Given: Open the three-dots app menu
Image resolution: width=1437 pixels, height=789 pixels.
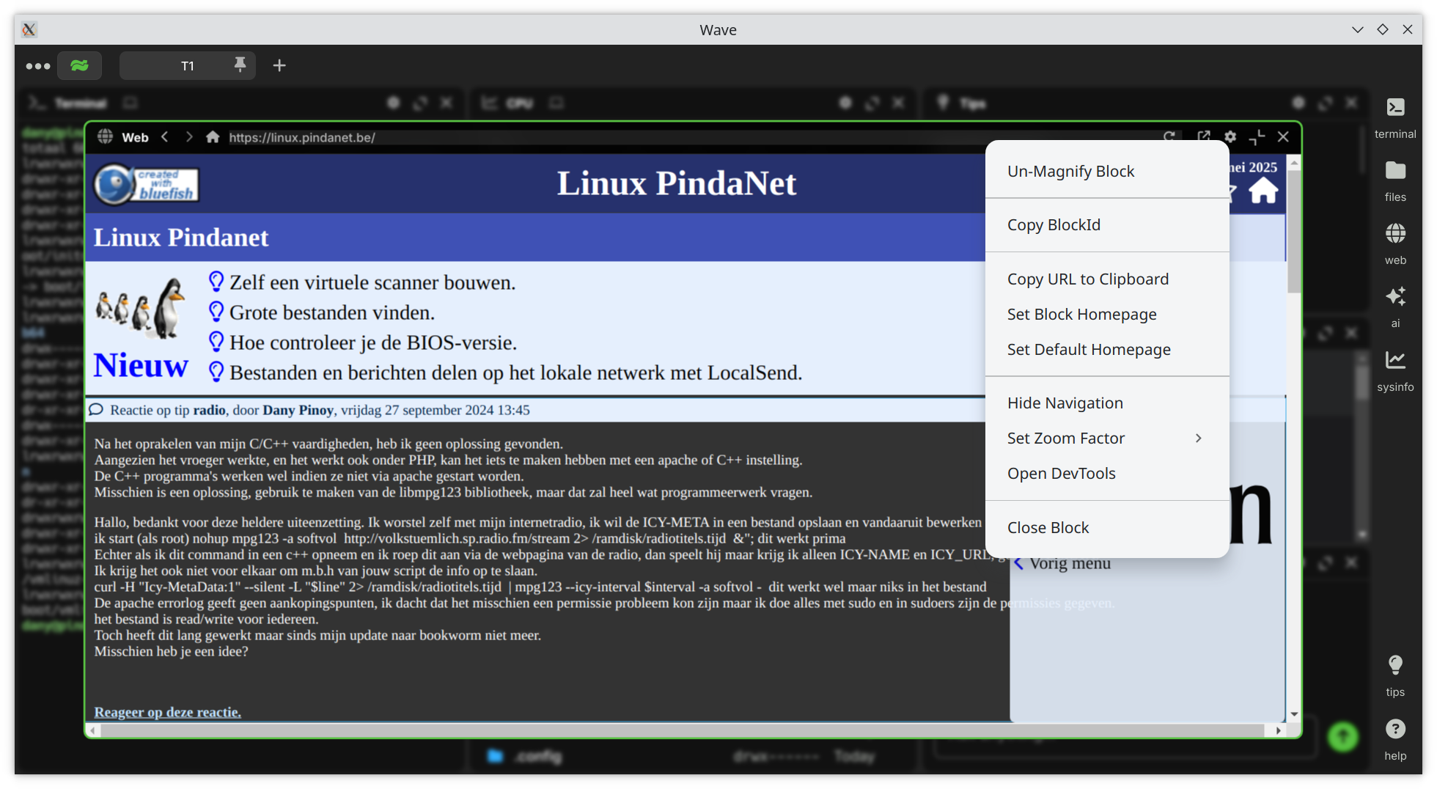Looking at the screenshot, I should [38, 66].
